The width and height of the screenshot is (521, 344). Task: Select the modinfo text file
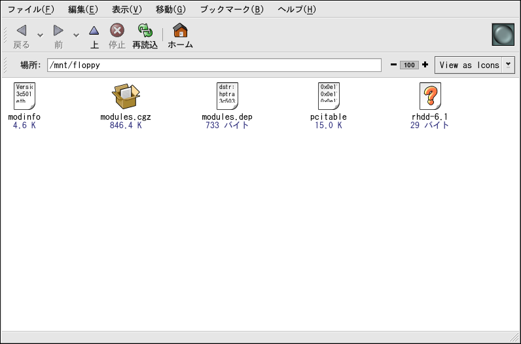click(24, 96)
